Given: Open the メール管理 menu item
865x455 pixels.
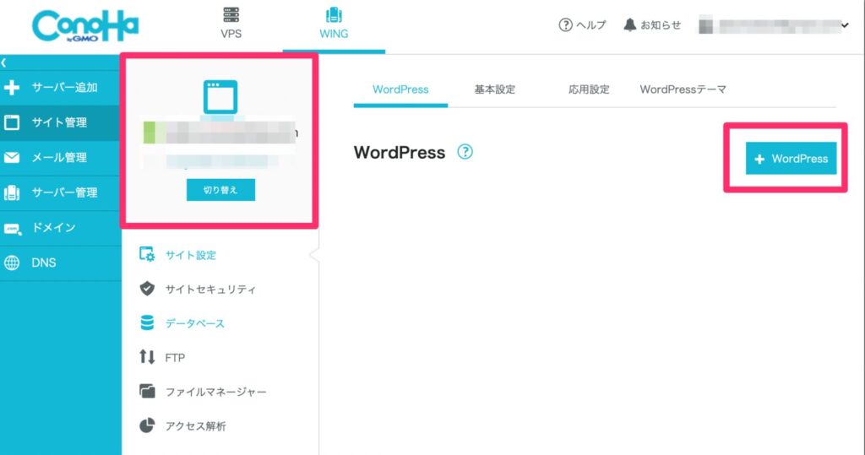Looking at the screenshot, I should click(60, 158).
